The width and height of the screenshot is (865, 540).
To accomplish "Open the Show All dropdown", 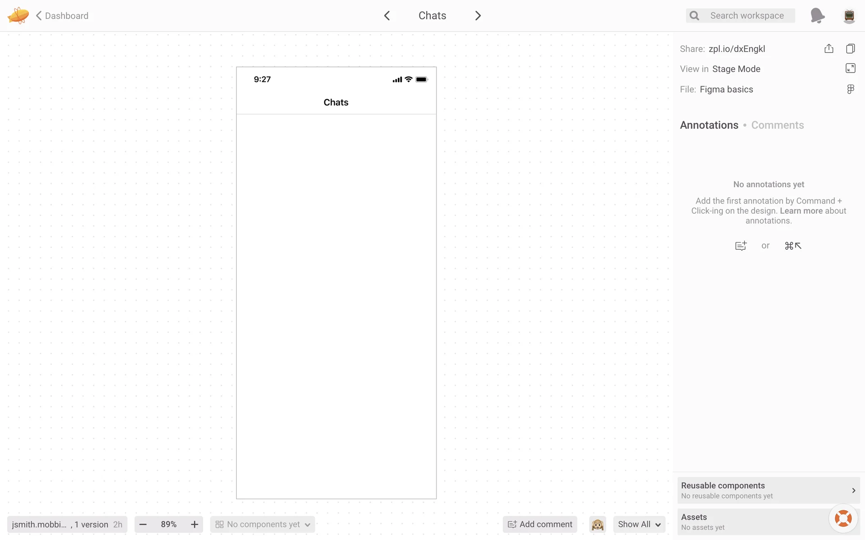I will click(639, 525).
